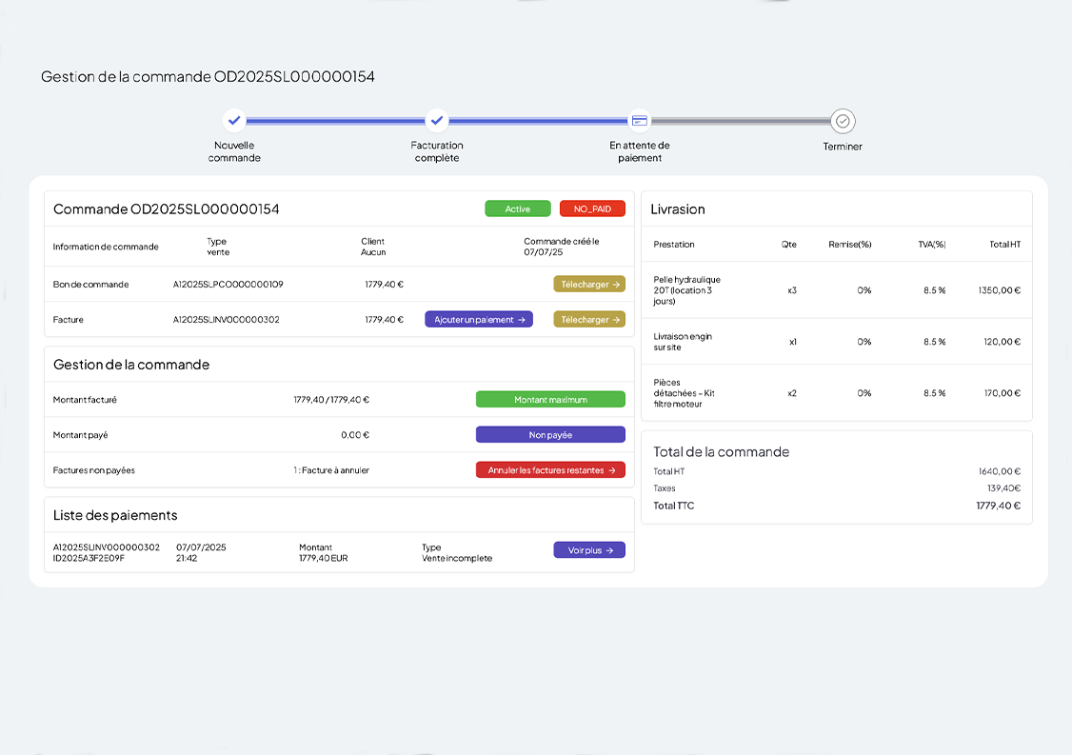
Task: Select the Pièces détachées Kit filtre moteur row
Action: pos(836,393)
